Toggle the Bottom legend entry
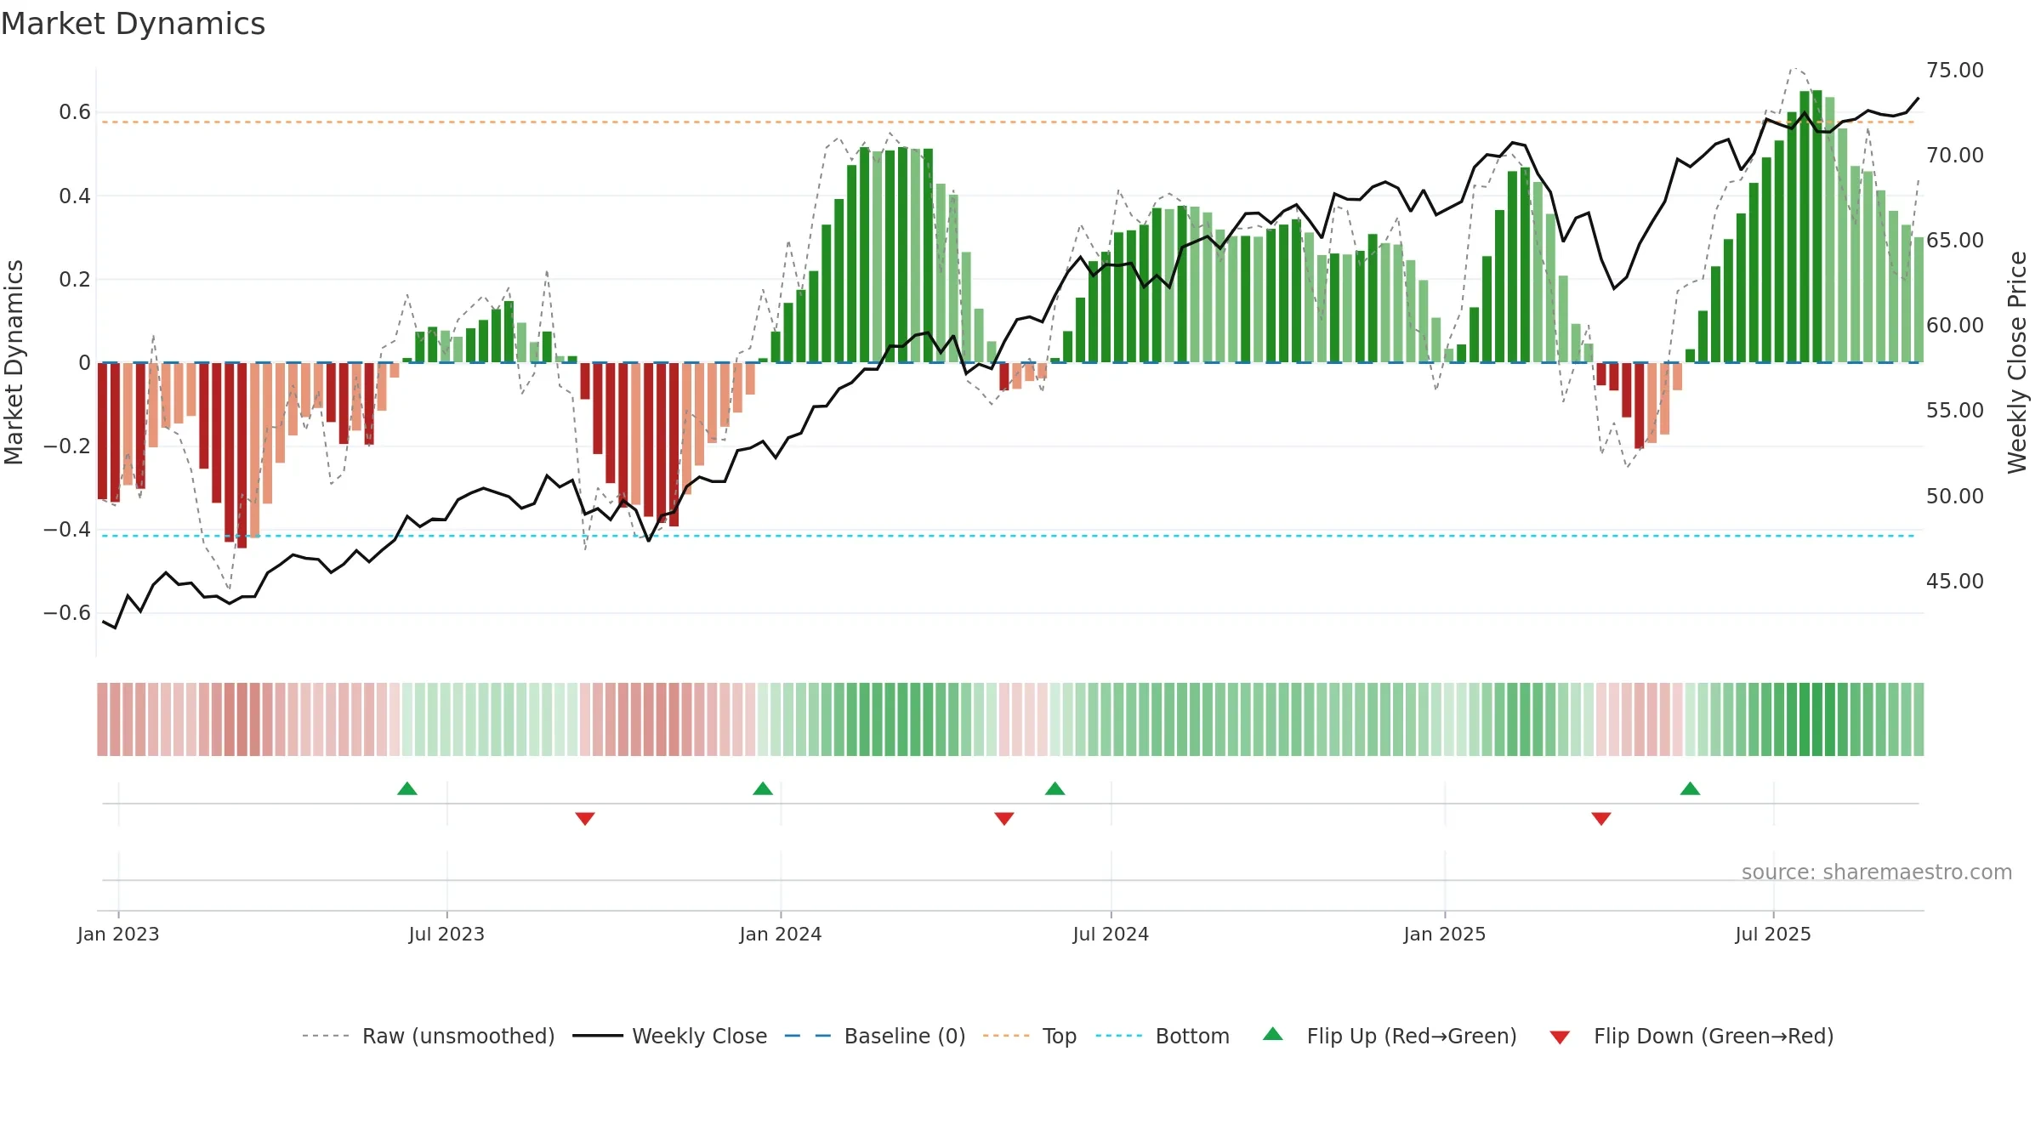2041x1148 pixels. click(x=1163, y=1036)
